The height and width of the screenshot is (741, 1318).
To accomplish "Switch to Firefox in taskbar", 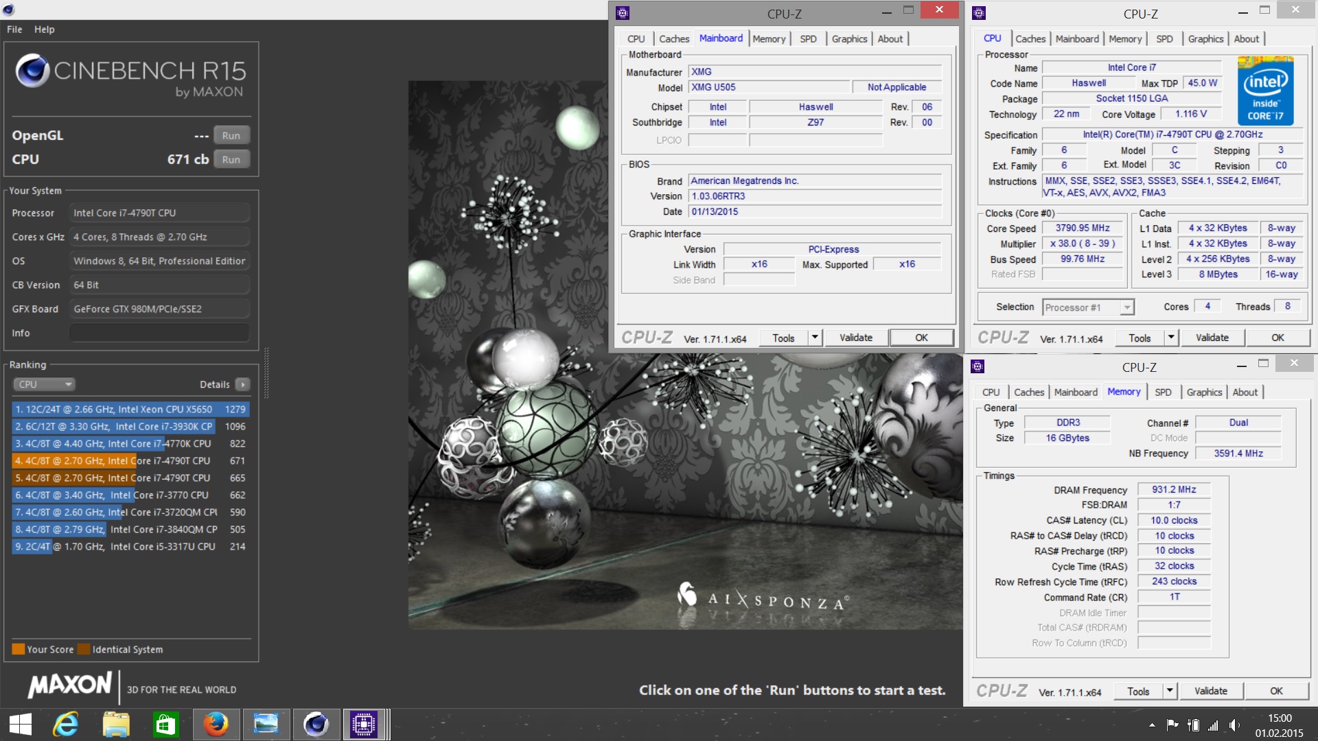I will 216,725.
